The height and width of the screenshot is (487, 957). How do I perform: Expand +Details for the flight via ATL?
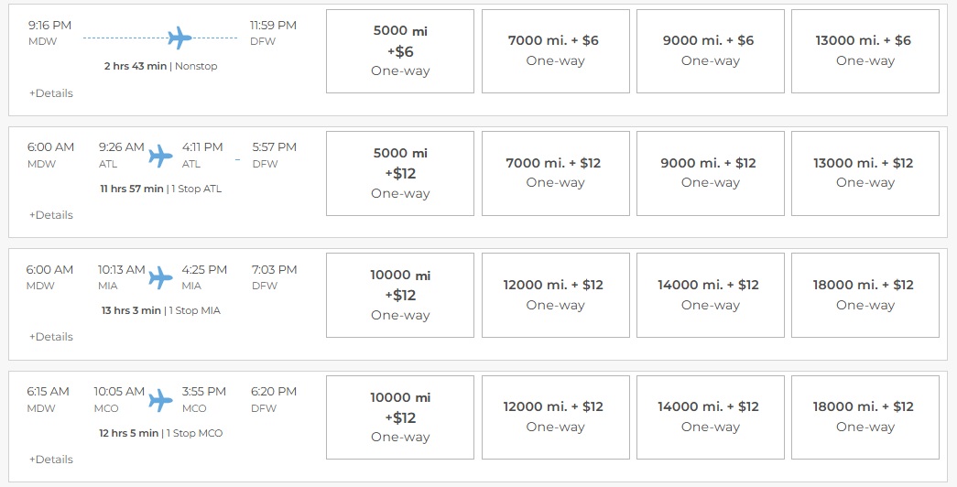(x=51, y=215)
